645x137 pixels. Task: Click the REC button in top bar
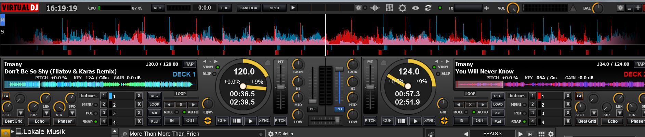[158, 8]
